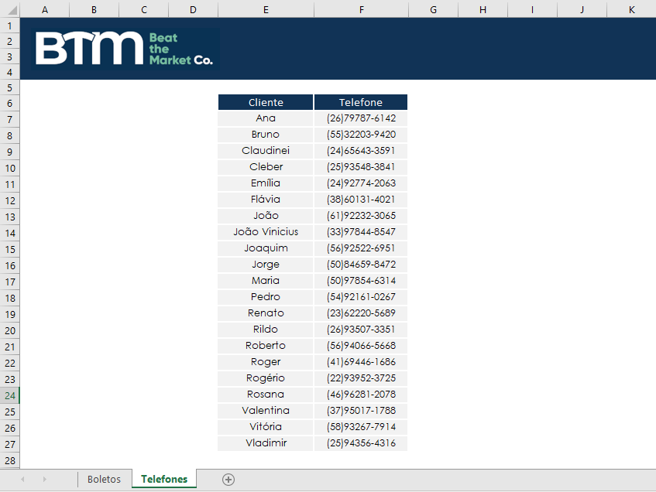Click phone number (58)93267-7914
This screenshot has width=656, height=492.
(361, 427)
